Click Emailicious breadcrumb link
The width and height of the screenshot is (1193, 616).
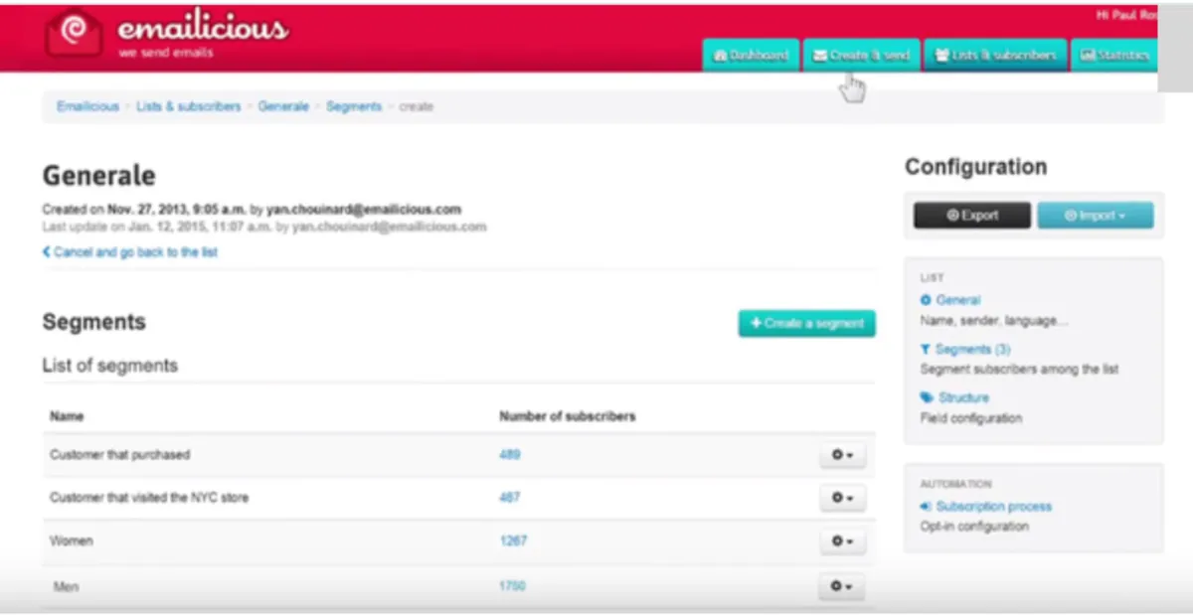87,106
